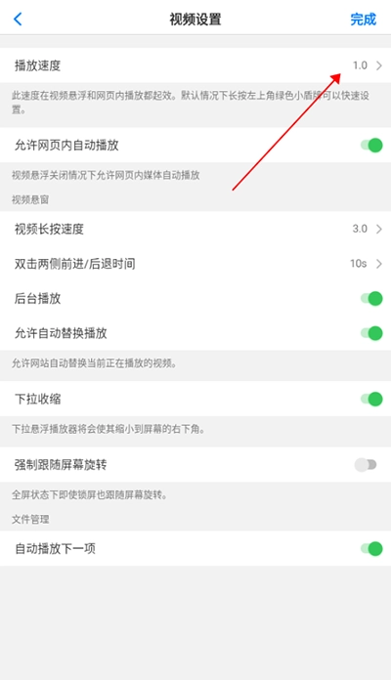Image resolution: width=391 pixels, height=680 pixels.
Task: Open the 播放速度 setting row
Action: point(195,65)
